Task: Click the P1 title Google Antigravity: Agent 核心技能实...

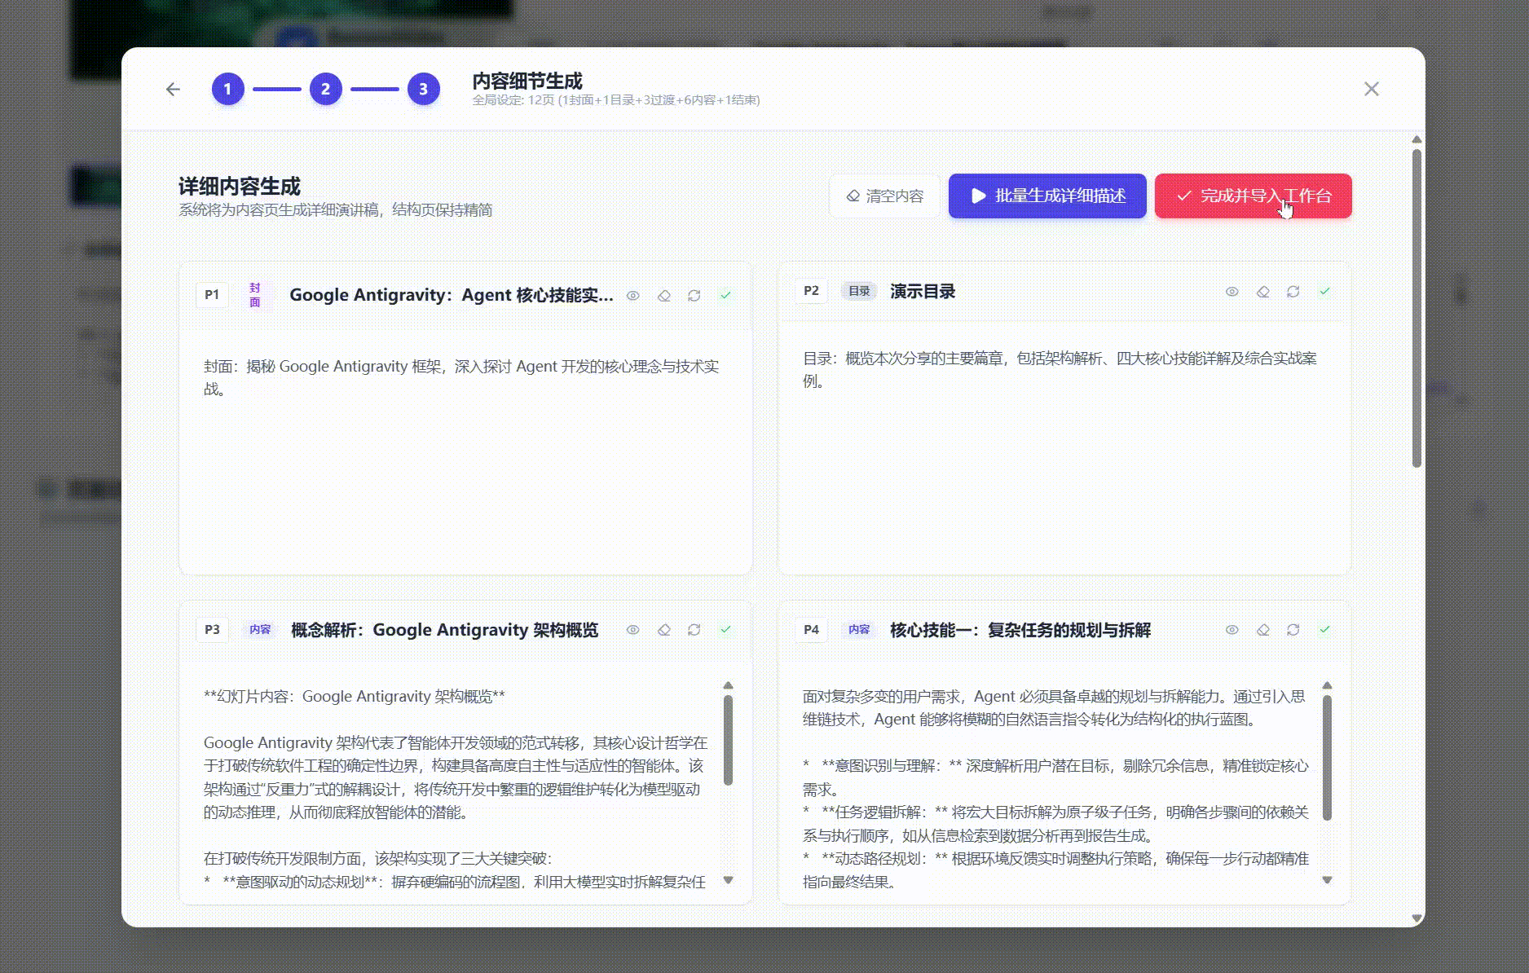Action: (452, 295)
